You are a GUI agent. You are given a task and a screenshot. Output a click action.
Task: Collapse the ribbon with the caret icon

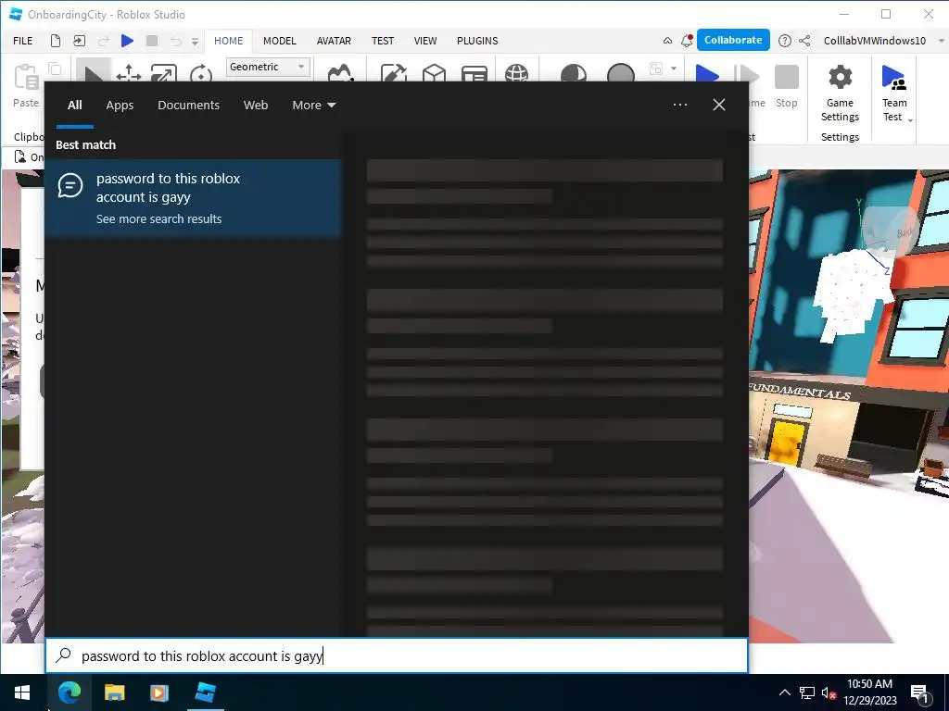coord(667,41)
